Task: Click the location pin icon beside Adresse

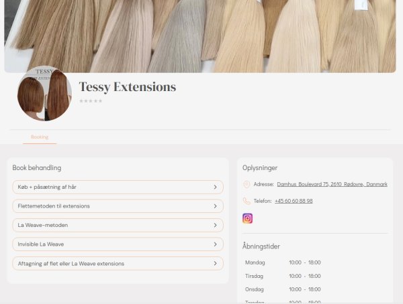Action: tap(247, 184)
